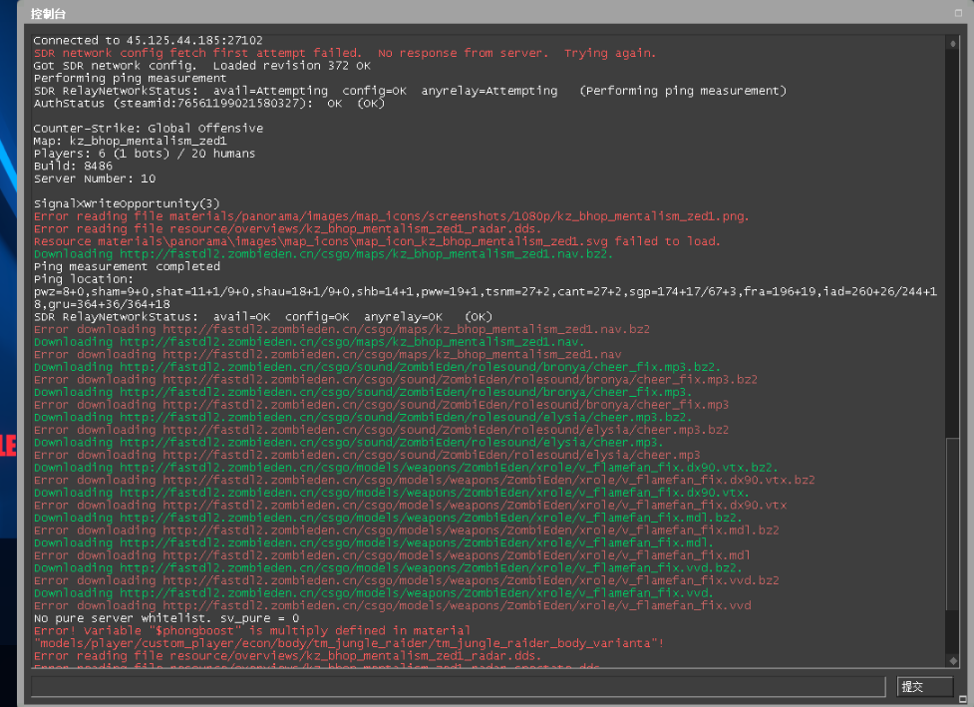Select the error line for kz_bhop_mentalism_zed1.png
Image resolution: width=974 pixels, height=707 pixels.
click(392, 216)
